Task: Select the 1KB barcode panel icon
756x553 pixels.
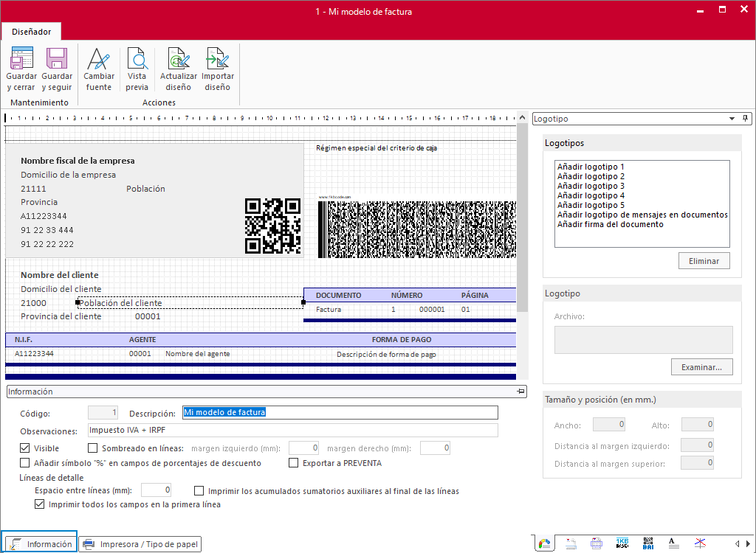Action: pyautogui.click(x=622, y=544)
